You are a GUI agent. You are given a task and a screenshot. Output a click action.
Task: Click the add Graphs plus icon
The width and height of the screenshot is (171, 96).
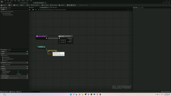[x=27, y=54]
